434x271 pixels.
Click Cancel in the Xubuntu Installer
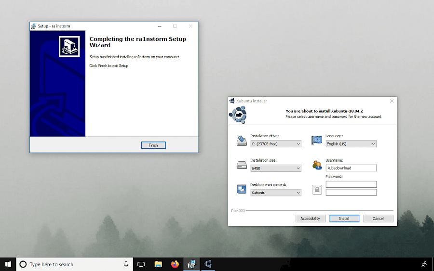(x=378, y=218)
